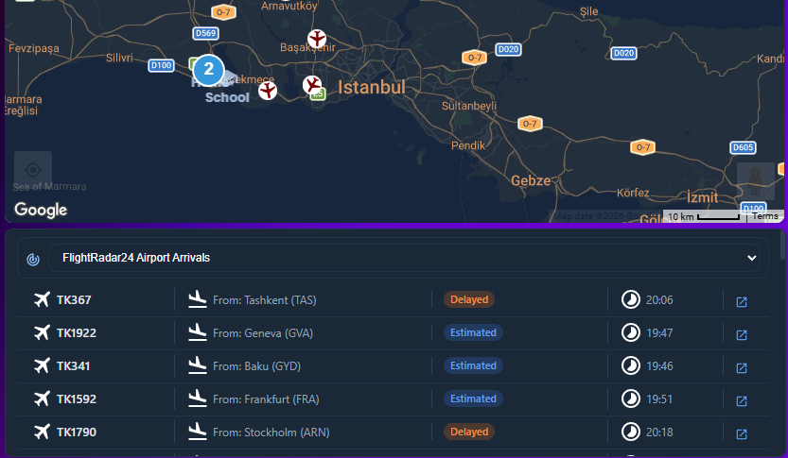Screen dimensions: 788x458
Task: Click the Delayed badge for TK367
Action: pyautogui.click(x=469, y=299)
